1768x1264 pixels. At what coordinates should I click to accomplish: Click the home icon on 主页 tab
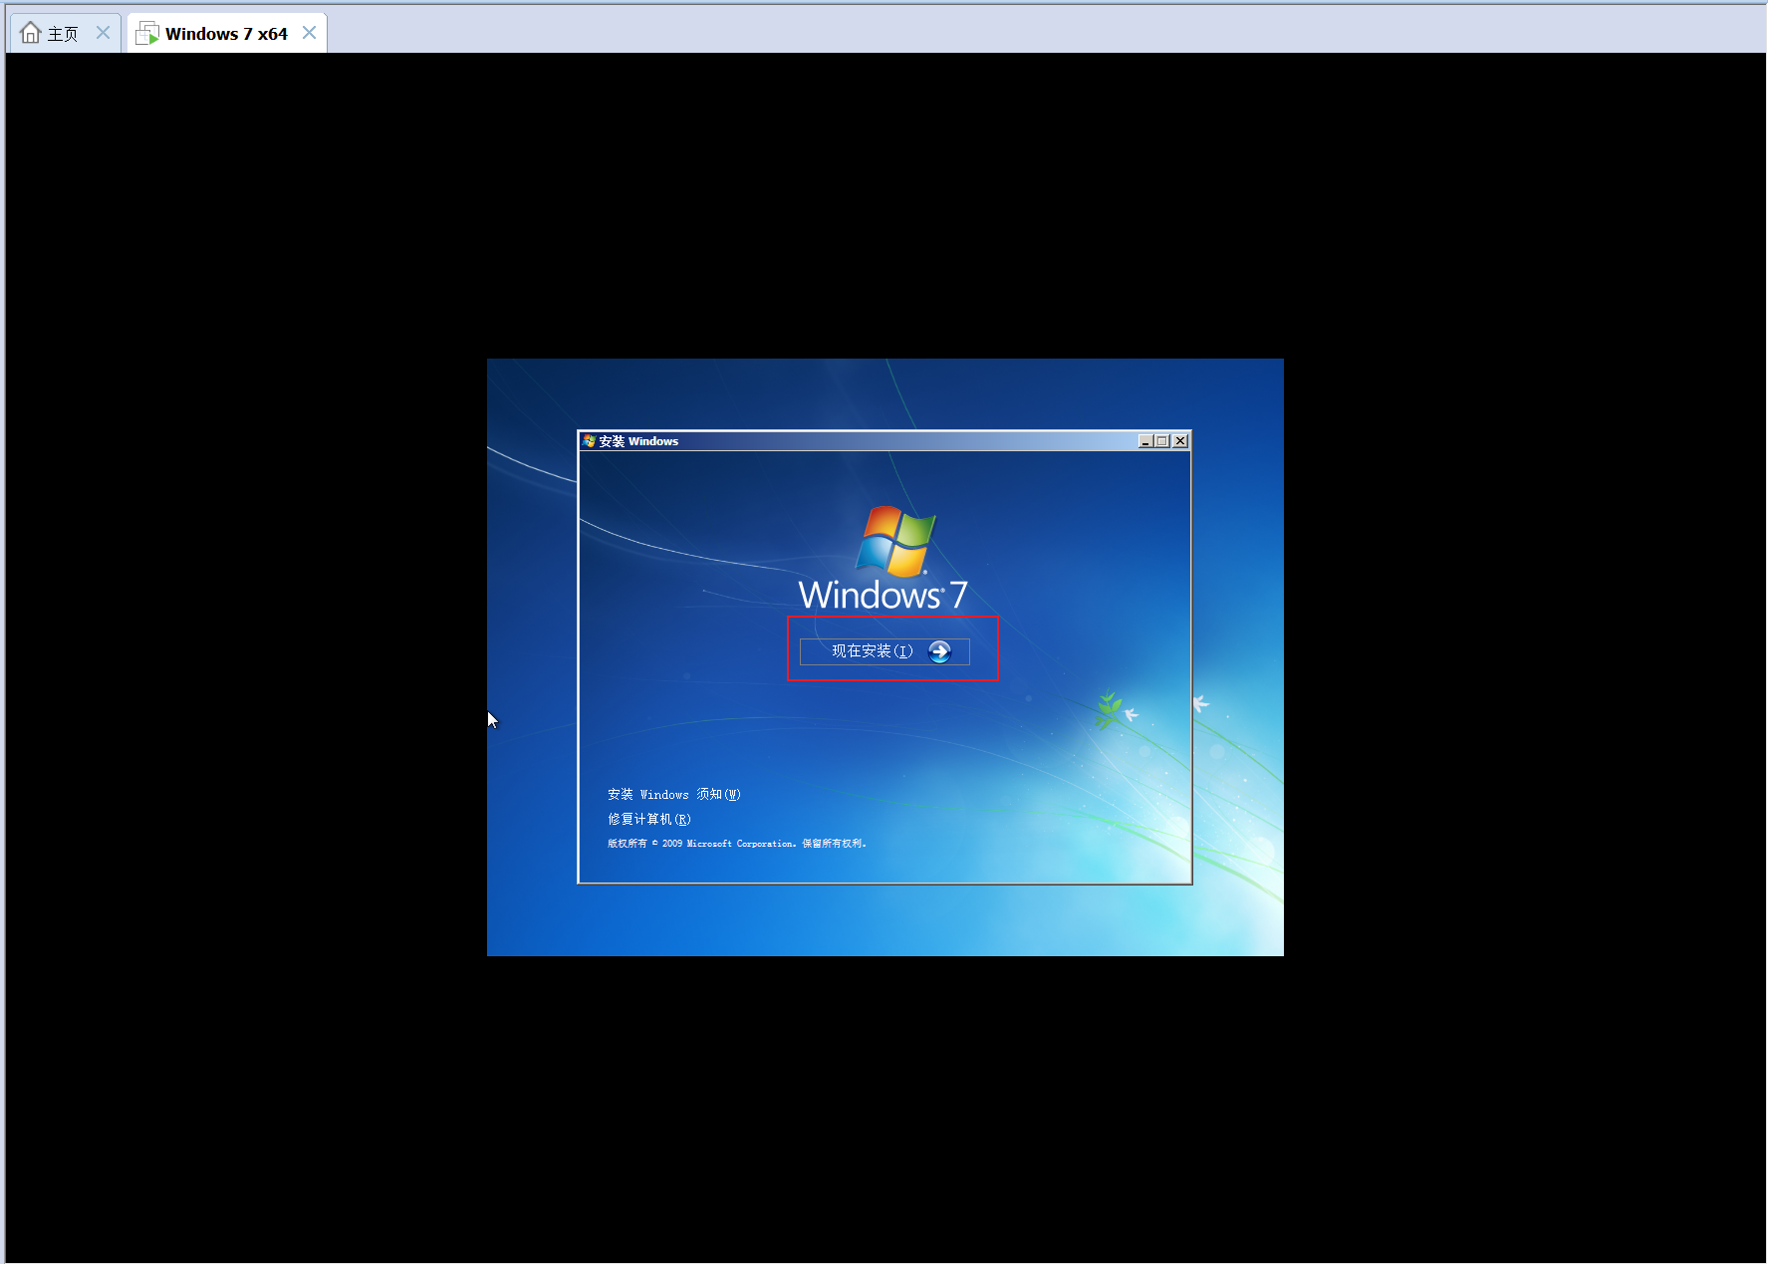[x=31, y=33]
